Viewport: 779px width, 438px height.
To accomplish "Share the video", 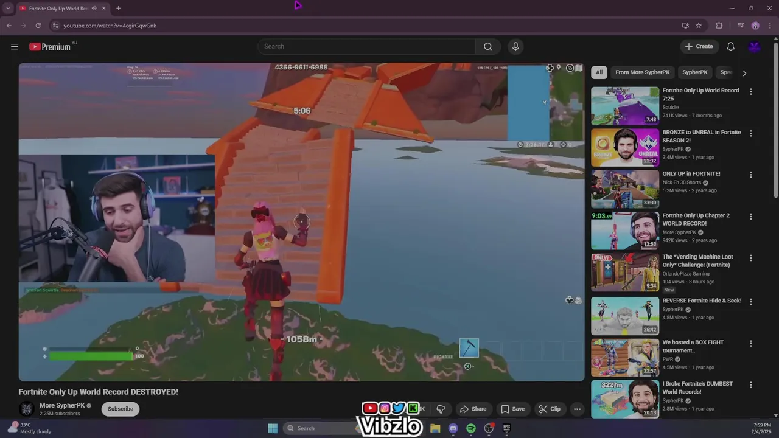I will pyautogui.click(x=473, y=409).
